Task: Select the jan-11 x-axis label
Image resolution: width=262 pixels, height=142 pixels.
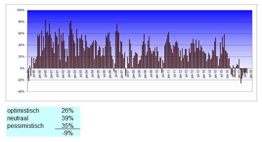Action: tap(168, 74)
